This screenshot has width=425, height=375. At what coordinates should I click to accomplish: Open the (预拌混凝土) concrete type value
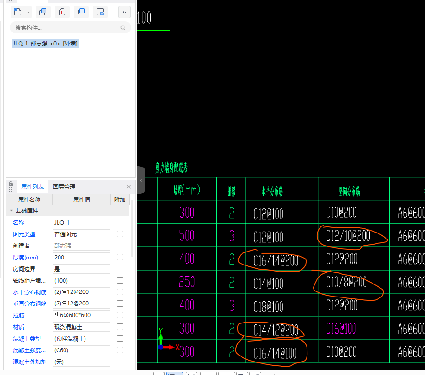click(81, 339)
